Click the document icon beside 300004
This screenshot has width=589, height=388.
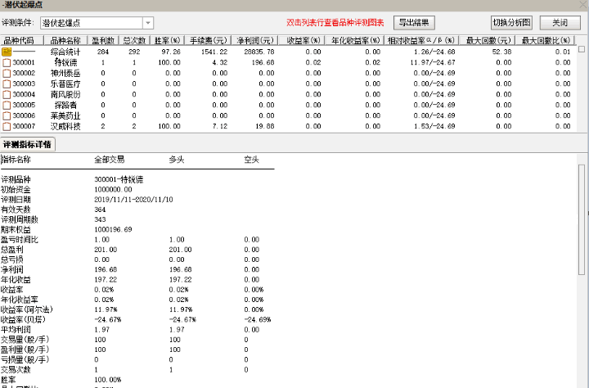coord(7,94)
